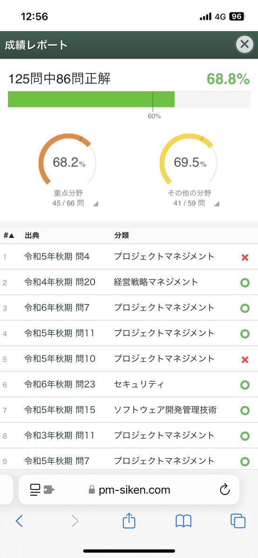
Task: Tap red cross result icon on row 5
Action: (245, 359)
